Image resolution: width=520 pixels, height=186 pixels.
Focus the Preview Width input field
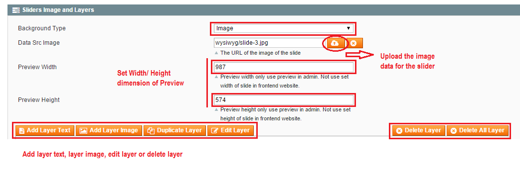pyautogui.click(x=284, y=67)
